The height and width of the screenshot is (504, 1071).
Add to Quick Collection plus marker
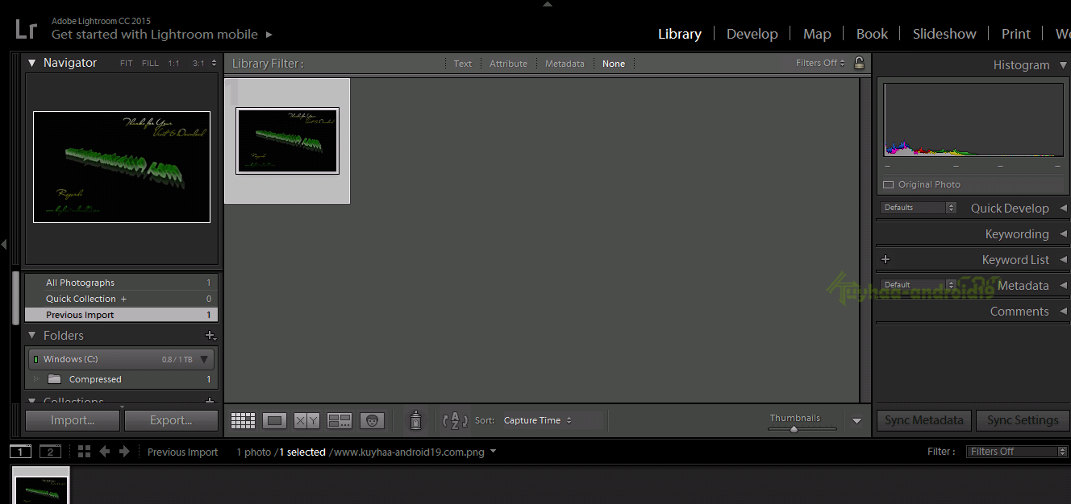point(123,299)
